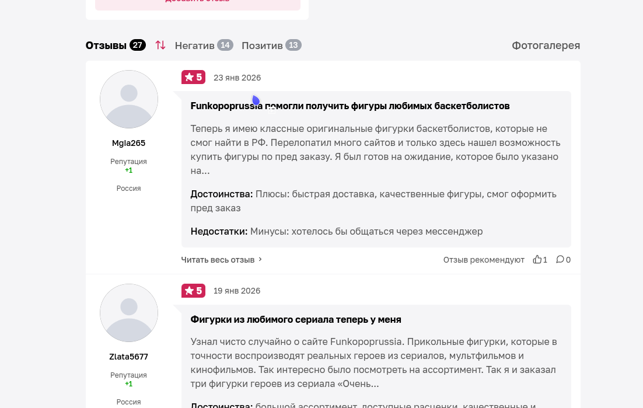Open the Отзывы tab
The image size is (643, 408).
coord(106,45)
